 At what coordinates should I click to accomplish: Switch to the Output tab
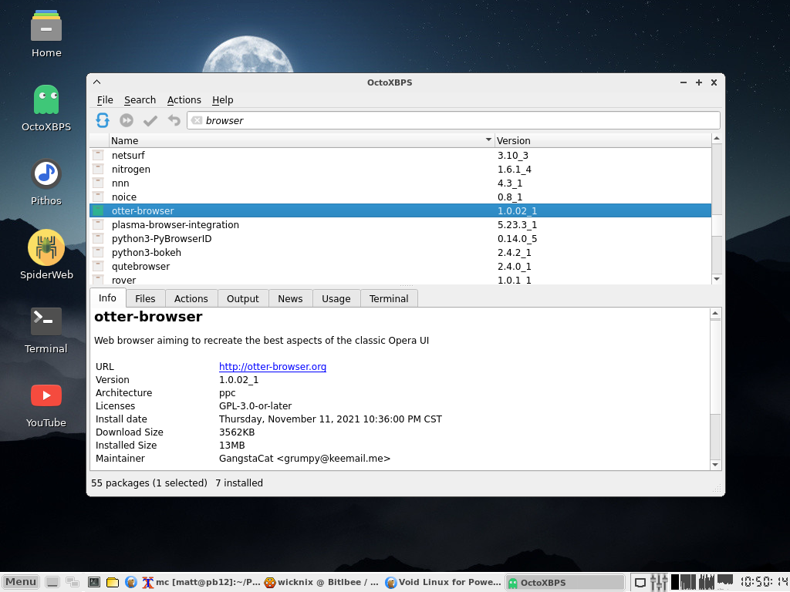(243, 298)
